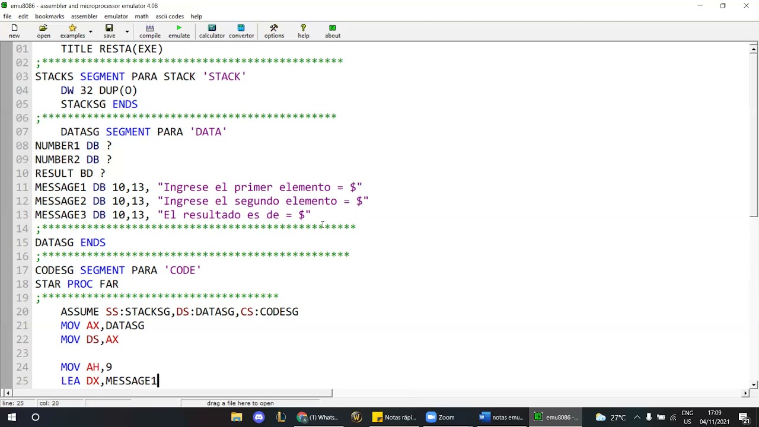
Task: Click 'NUMBER2 DB ?' on line 09
Action: 74,160
